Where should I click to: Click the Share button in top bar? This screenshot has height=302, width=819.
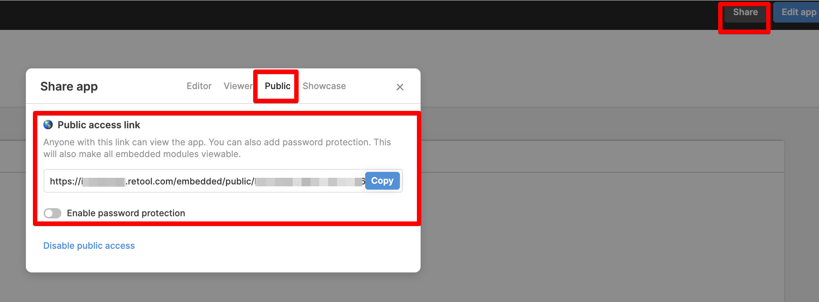coord(745,13)
